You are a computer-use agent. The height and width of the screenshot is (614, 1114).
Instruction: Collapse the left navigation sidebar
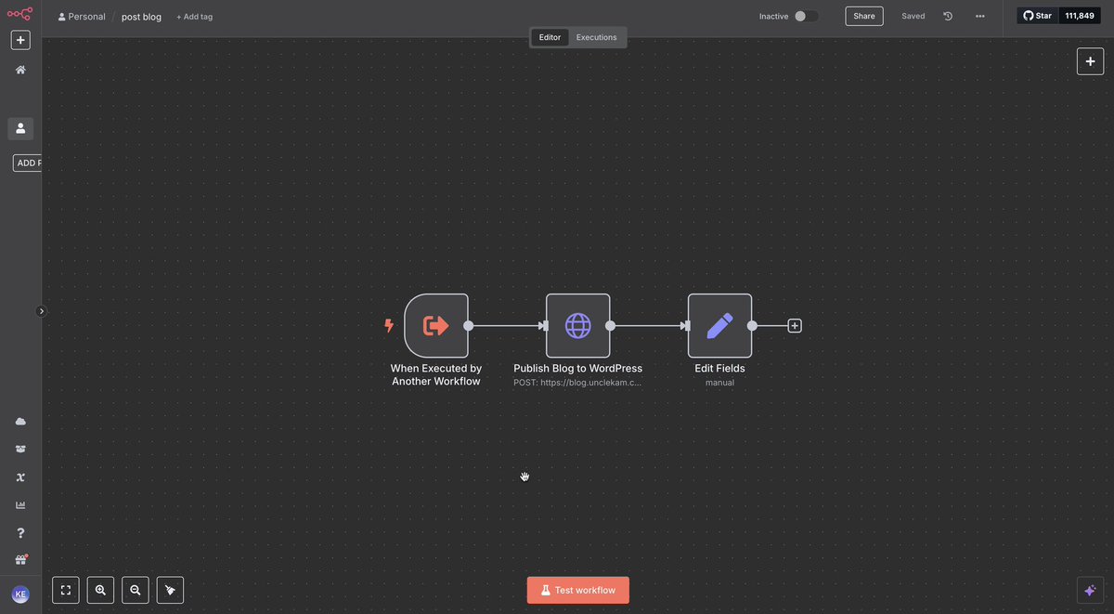coord(41,310)
